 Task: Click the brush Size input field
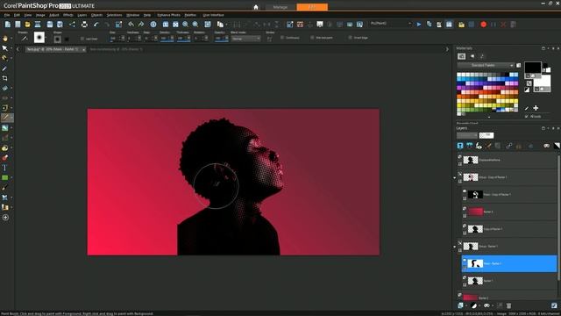pos(115,39)
